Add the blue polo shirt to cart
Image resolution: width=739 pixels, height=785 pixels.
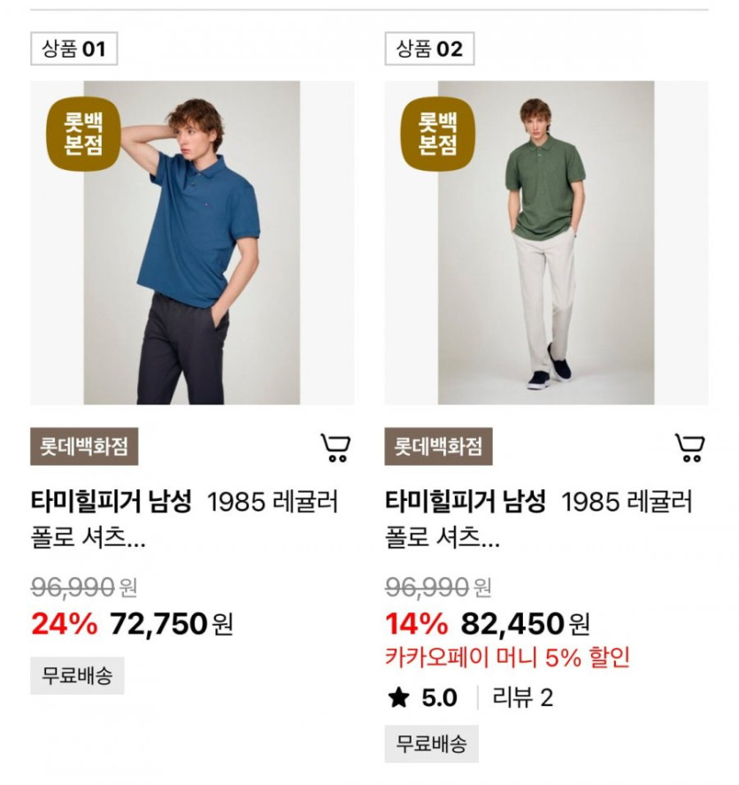335,448
